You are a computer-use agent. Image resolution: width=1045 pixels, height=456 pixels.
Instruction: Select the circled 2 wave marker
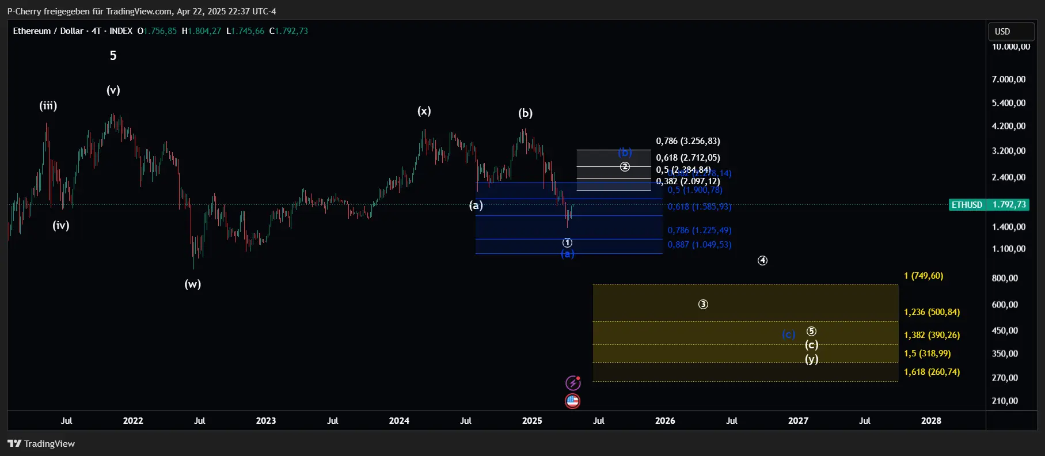625,167
